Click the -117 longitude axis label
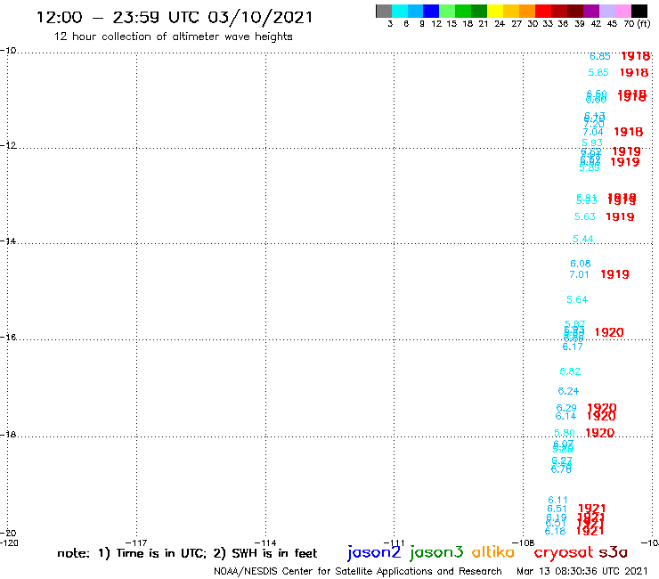Image resolution: width=659 pixels, height=579 pixels. 136,542
